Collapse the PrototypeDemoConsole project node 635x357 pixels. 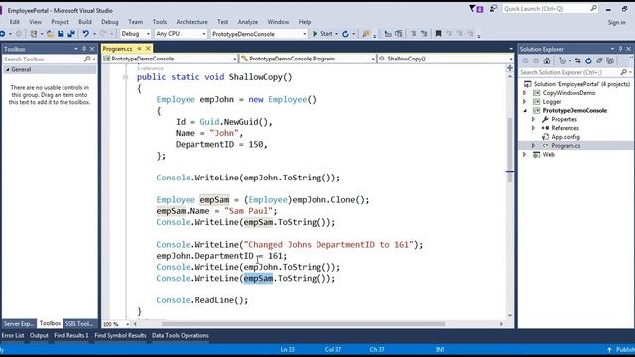[x=525, y=110]
